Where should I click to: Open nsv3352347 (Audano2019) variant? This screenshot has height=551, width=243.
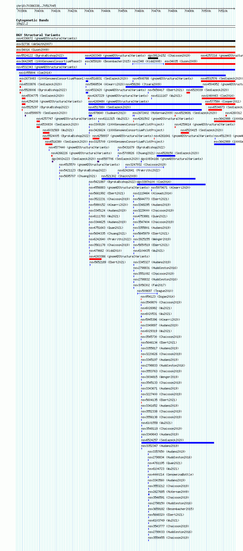[x=160, y=446]
